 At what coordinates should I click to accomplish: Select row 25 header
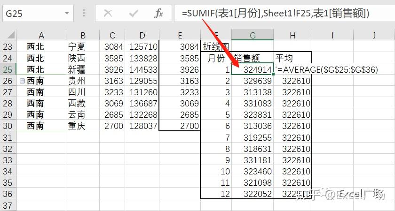tap(8, 69)
